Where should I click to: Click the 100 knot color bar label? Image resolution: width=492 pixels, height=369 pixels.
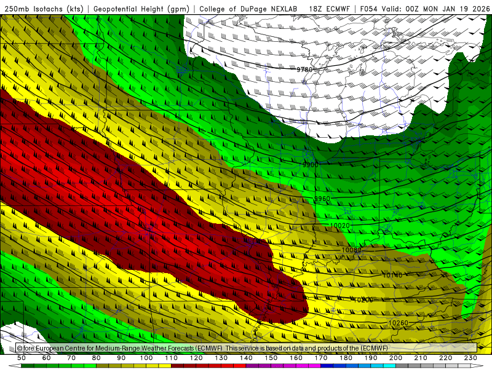[146, 358]
